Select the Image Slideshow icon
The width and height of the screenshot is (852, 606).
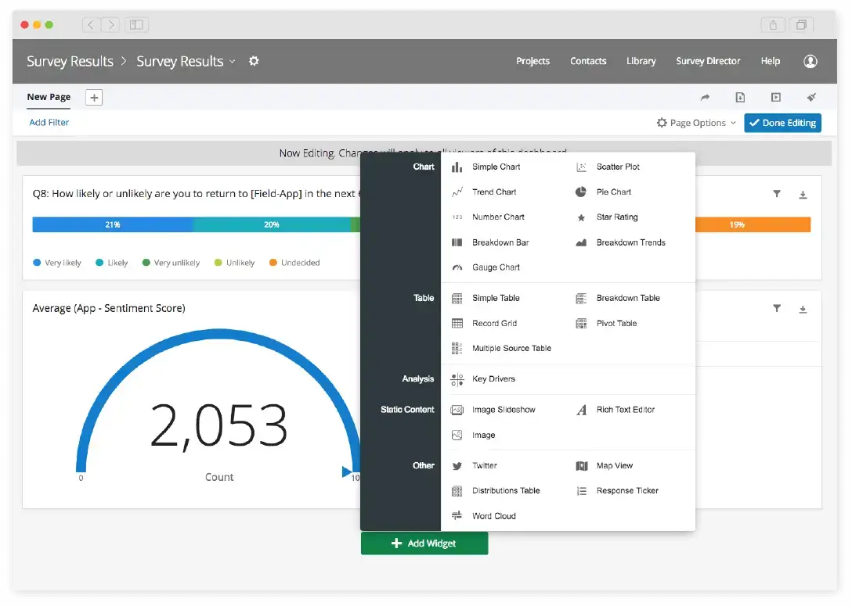pyautogui.click(x=457, y=411)
